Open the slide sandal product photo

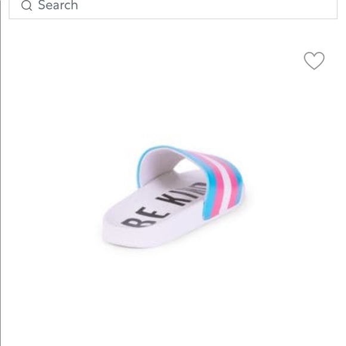173,196
